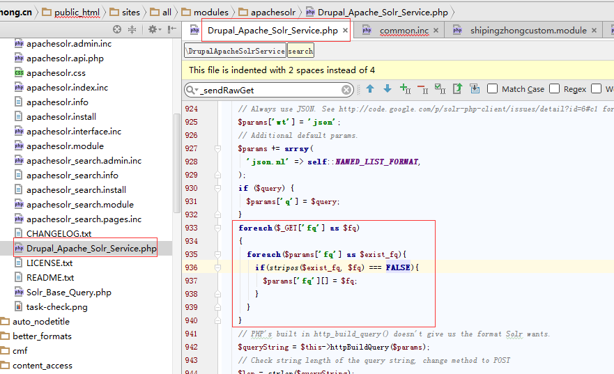This screenshot has height=374, width=614.
Task: Click apachesolr in the path breadcrumb
Action: click(273, 12)
